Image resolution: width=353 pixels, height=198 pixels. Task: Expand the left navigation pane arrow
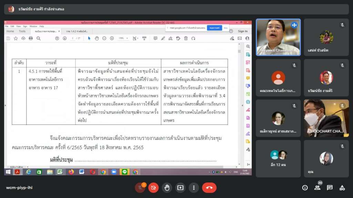tap(6, 105)
